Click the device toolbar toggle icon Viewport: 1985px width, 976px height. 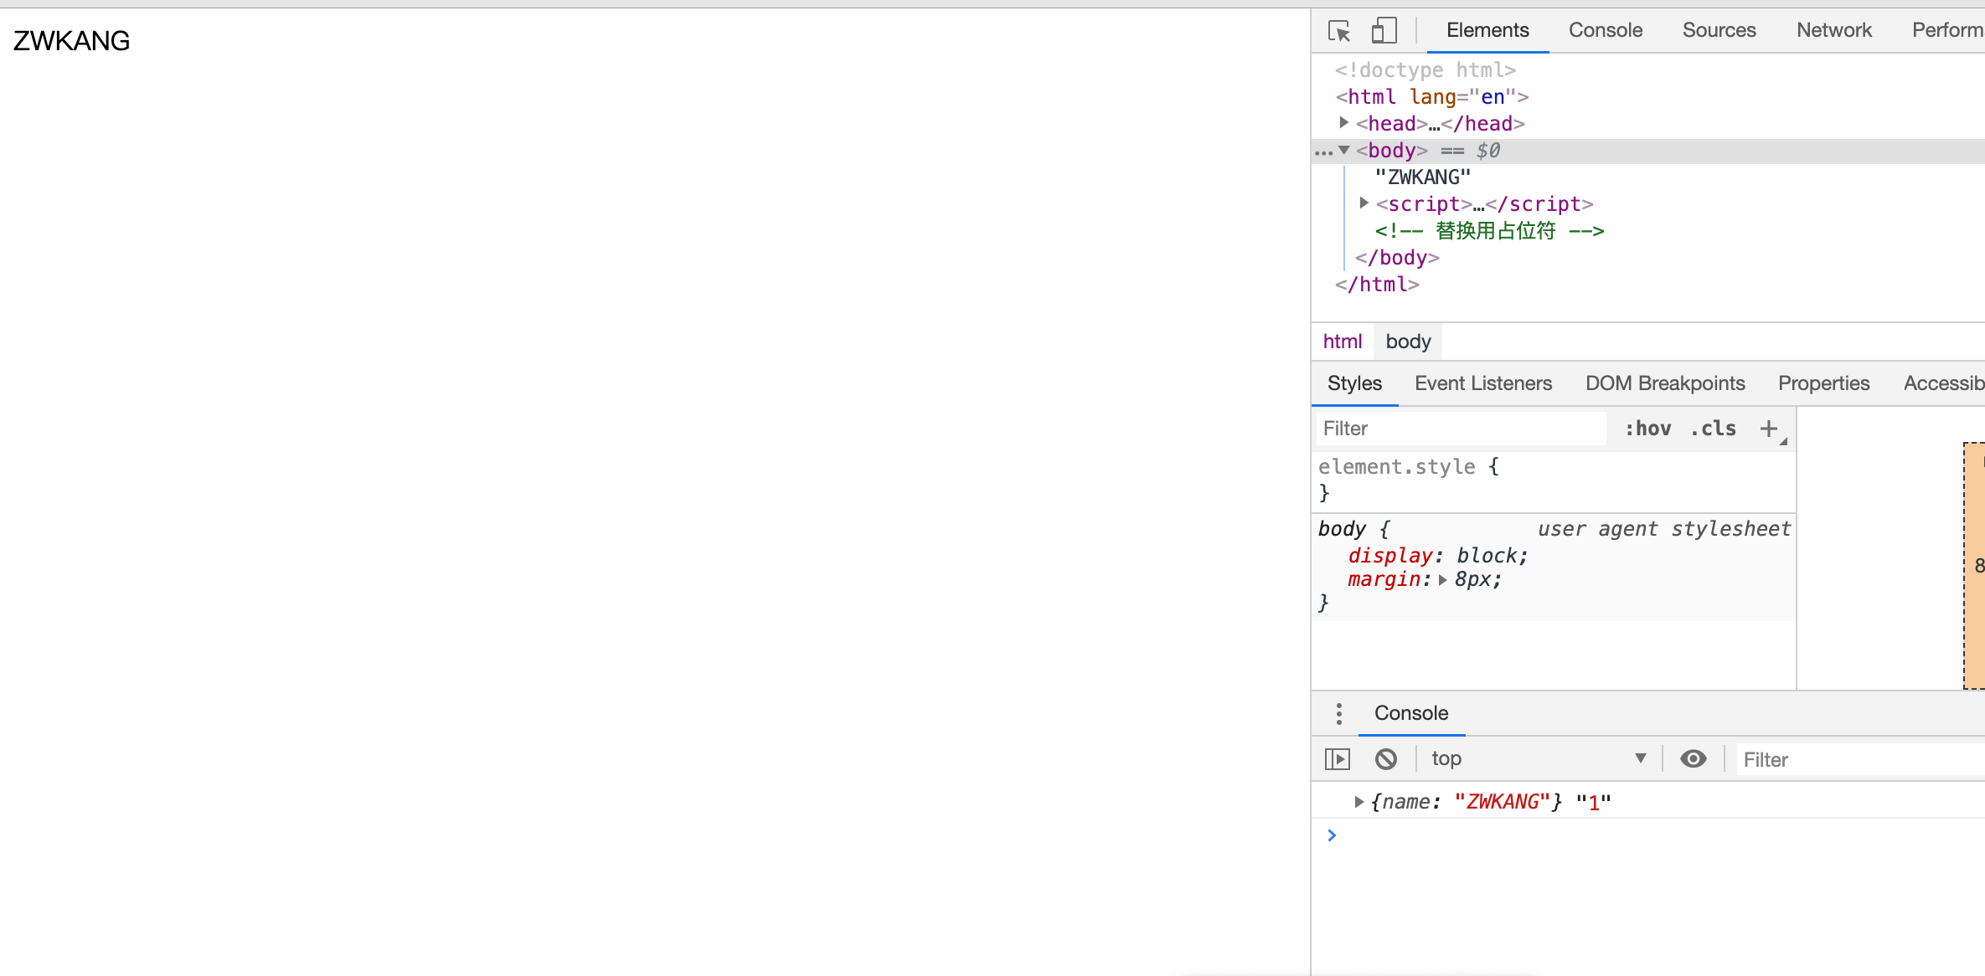pos(1384,29)
